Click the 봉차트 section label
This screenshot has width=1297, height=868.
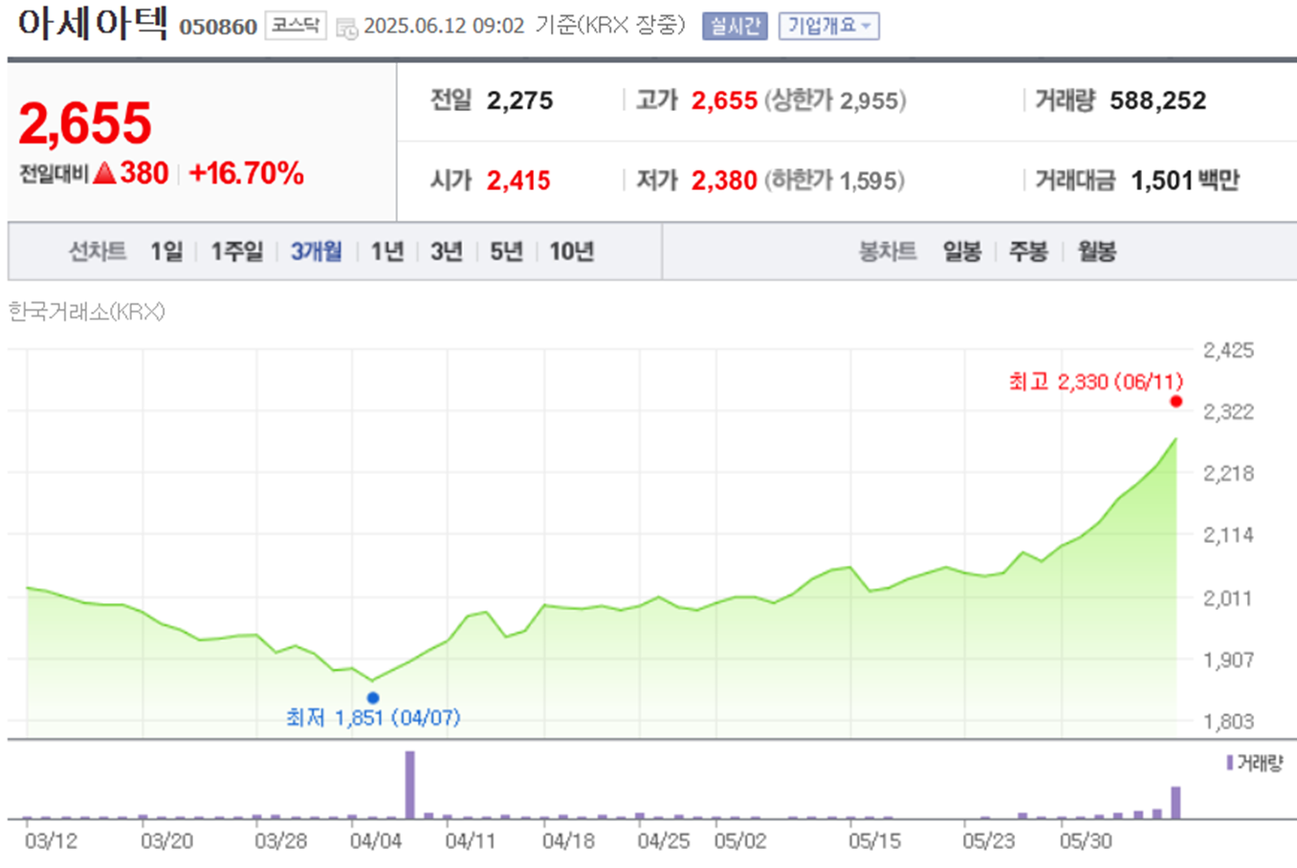coord(887,251)
